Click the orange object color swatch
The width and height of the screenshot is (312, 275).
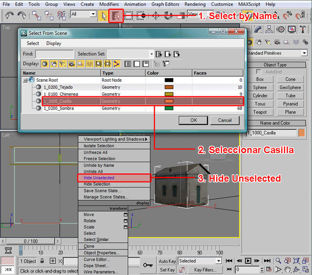pyautogui.click(x=301, y=133)
